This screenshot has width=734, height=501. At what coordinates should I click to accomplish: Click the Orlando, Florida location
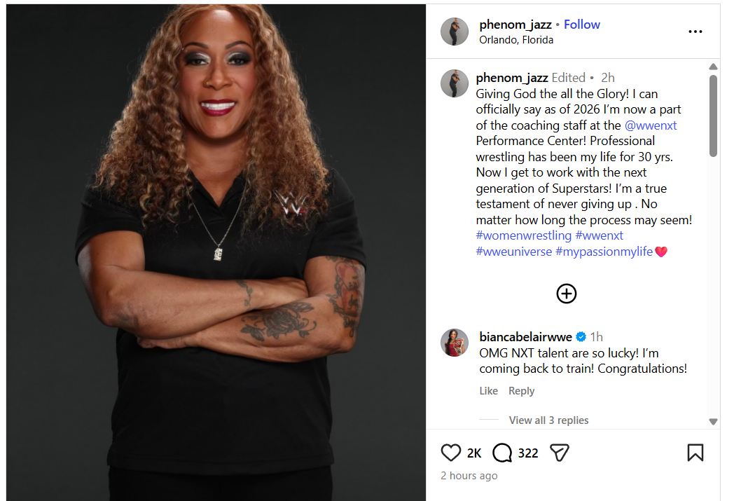(x=516, y=40)
